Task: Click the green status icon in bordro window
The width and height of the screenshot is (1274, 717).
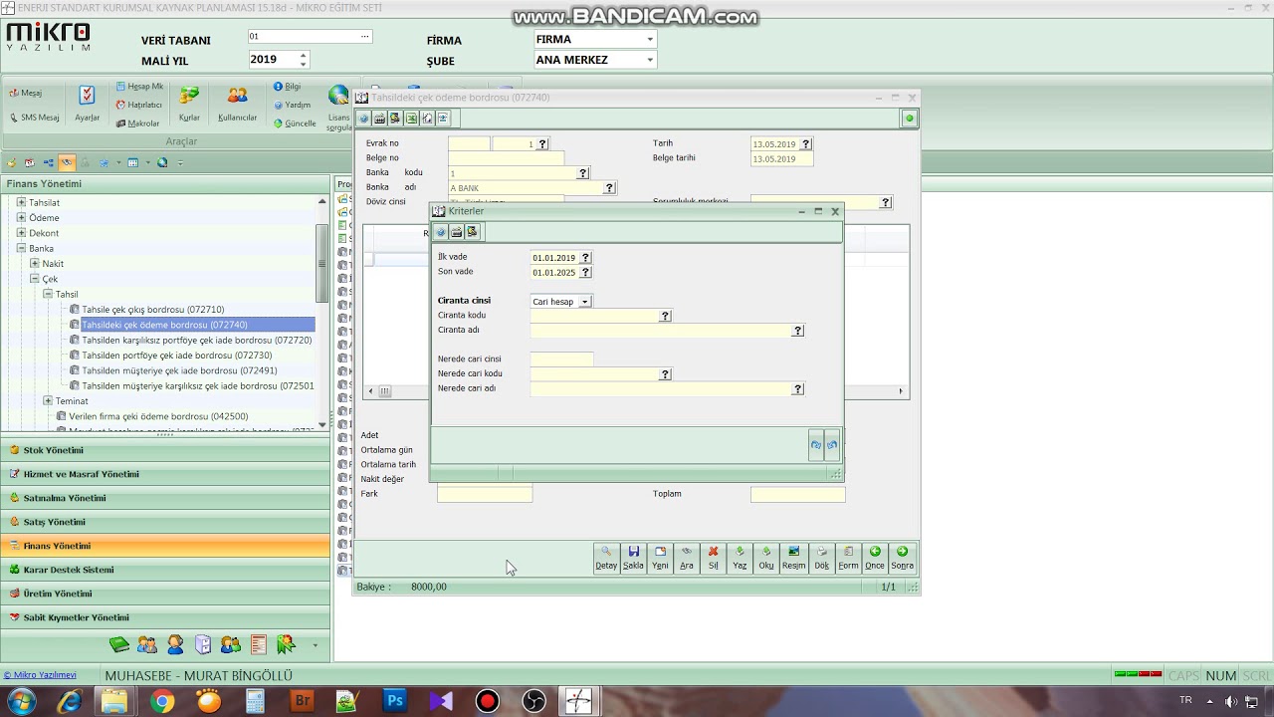Action: pos(909,119)
